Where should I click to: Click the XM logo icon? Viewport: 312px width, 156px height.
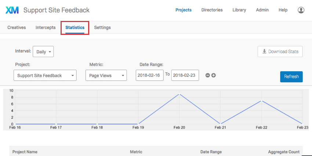point(12,10)
